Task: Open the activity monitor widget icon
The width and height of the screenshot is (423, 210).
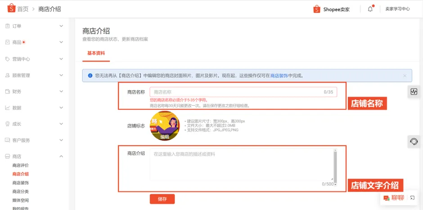Action: (x=414, y=92)
